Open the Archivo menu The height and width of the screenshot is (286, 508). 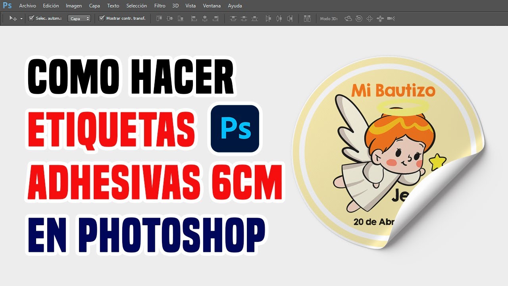(27, 6)
